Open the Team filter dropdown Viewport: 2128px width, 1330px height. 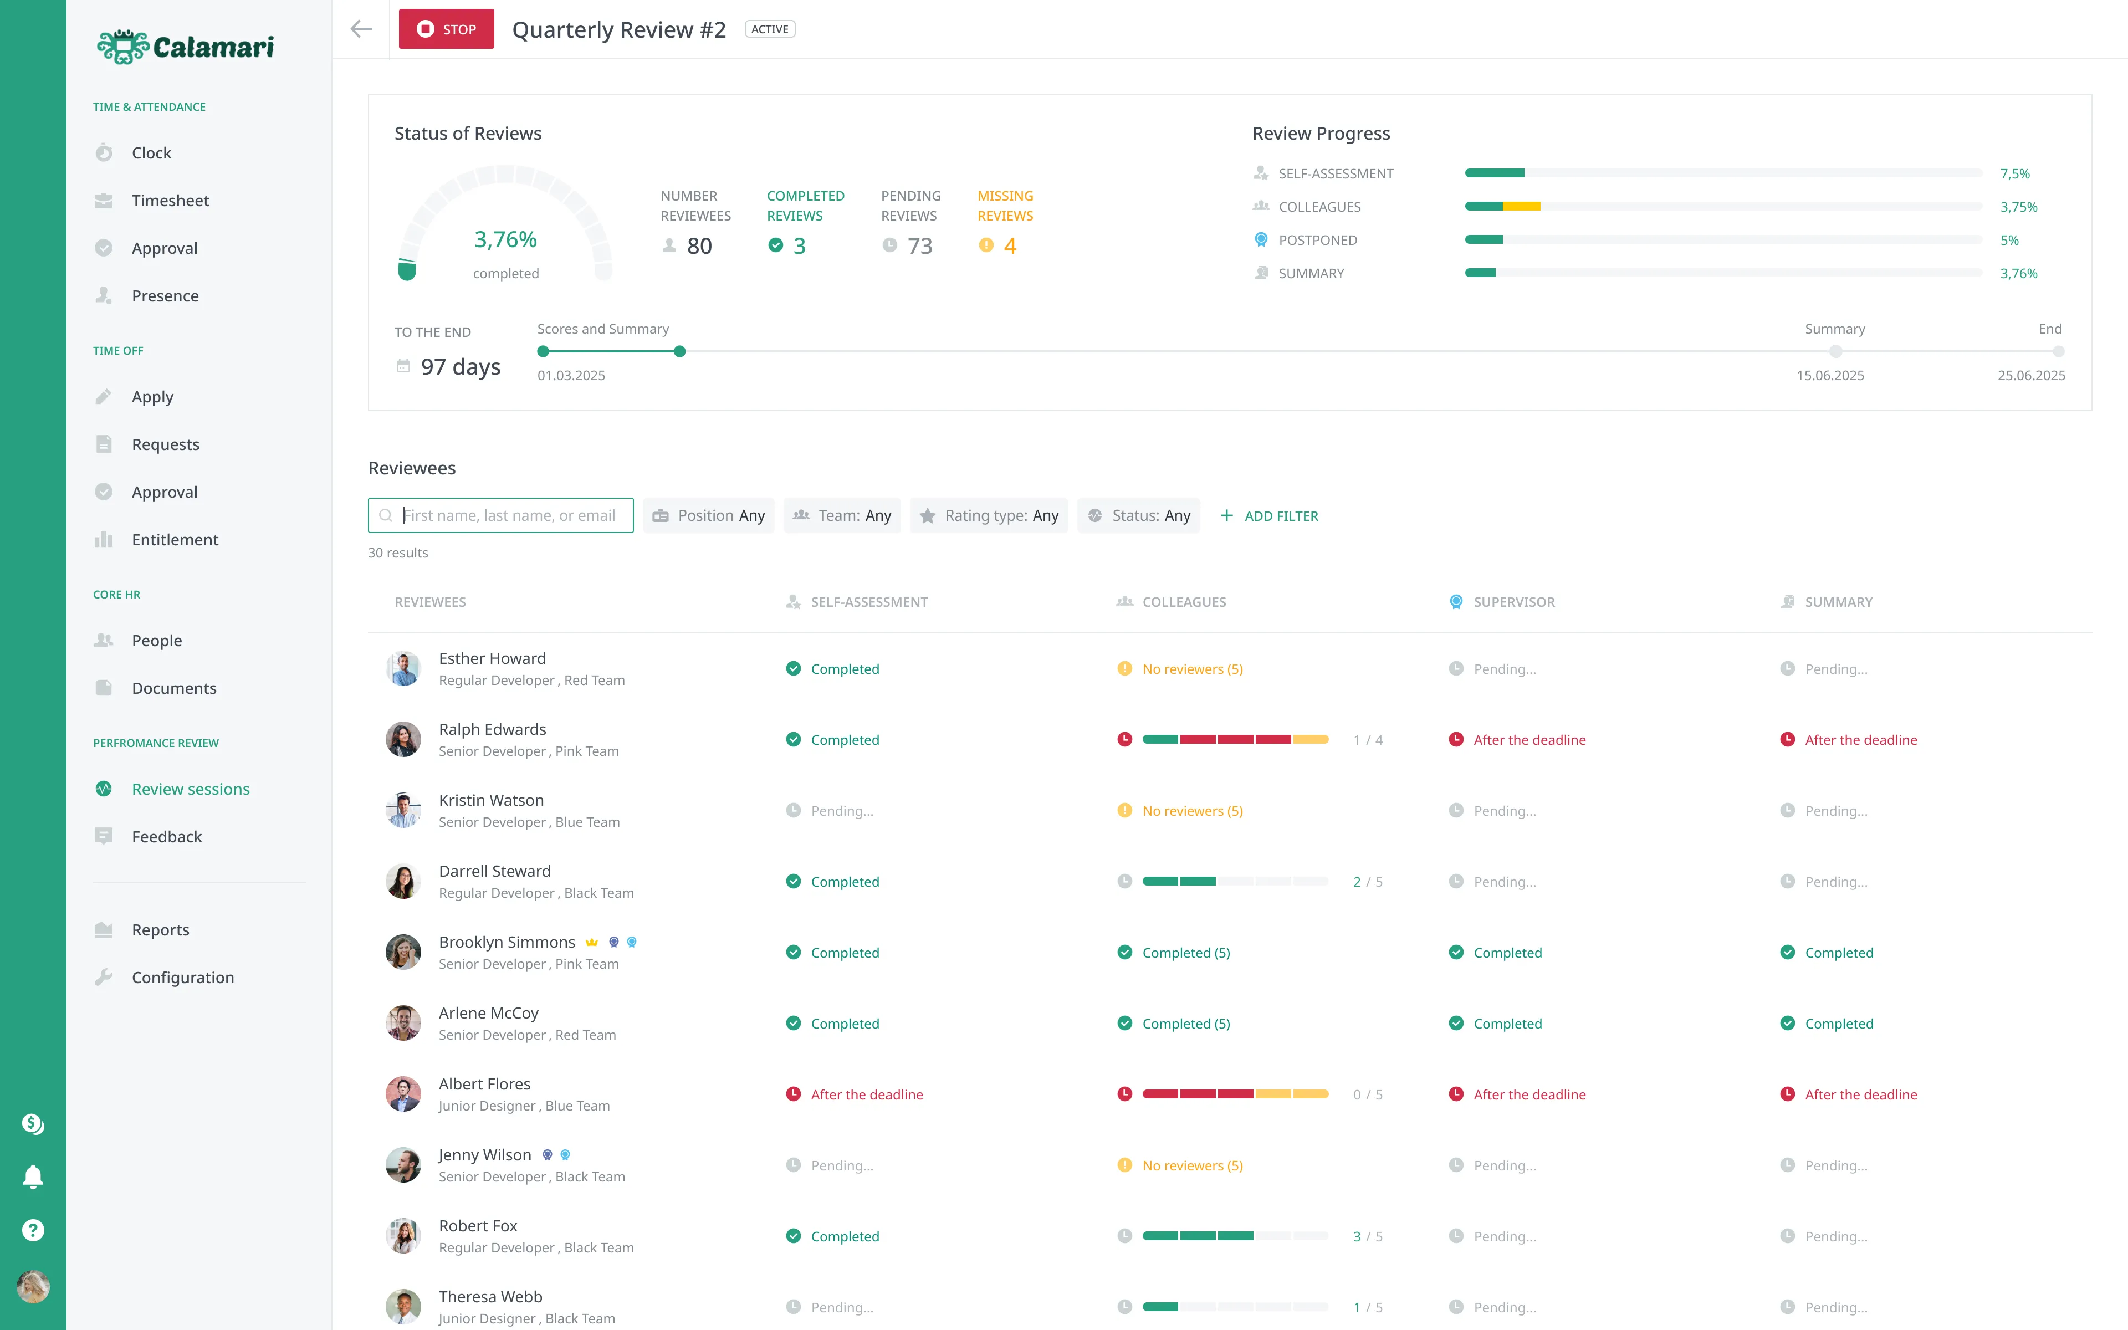[x=842, y=515]
